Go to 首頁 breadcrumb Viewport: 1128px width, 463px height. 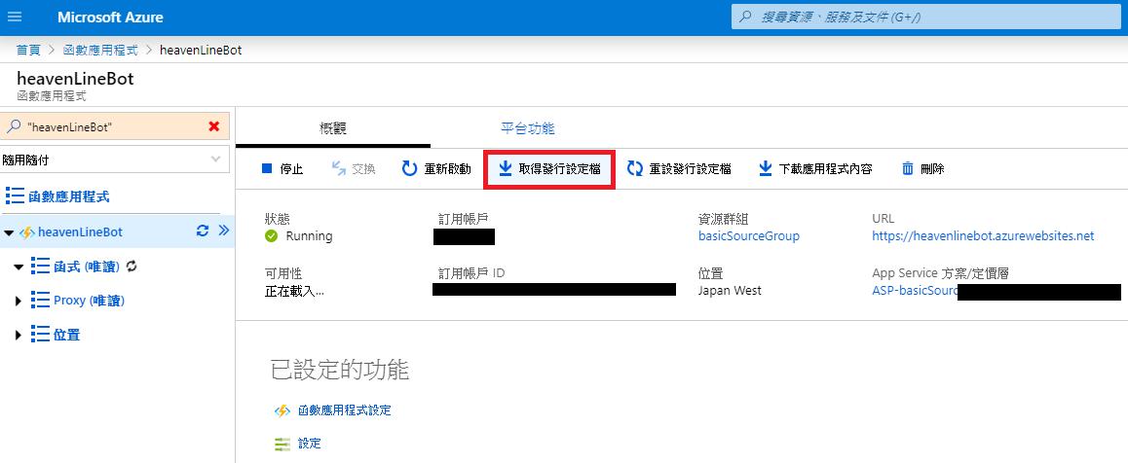[28, 51]
